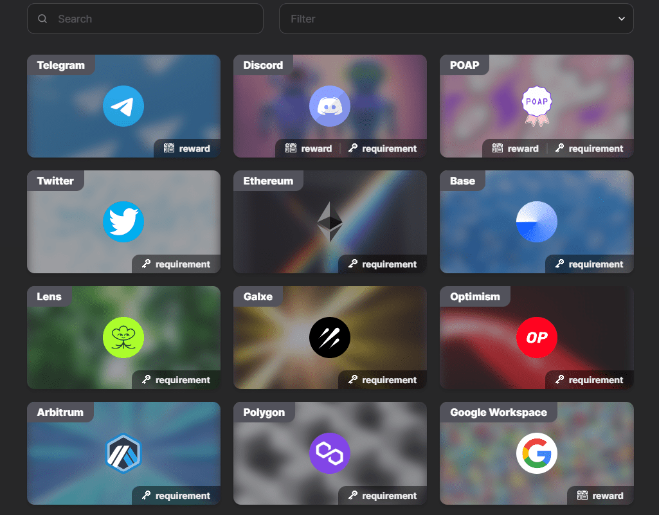The width and height of the screenshot is (659, 515).
Task: Click requirement label on Ethereum card
Action: [x=389, y=264]
